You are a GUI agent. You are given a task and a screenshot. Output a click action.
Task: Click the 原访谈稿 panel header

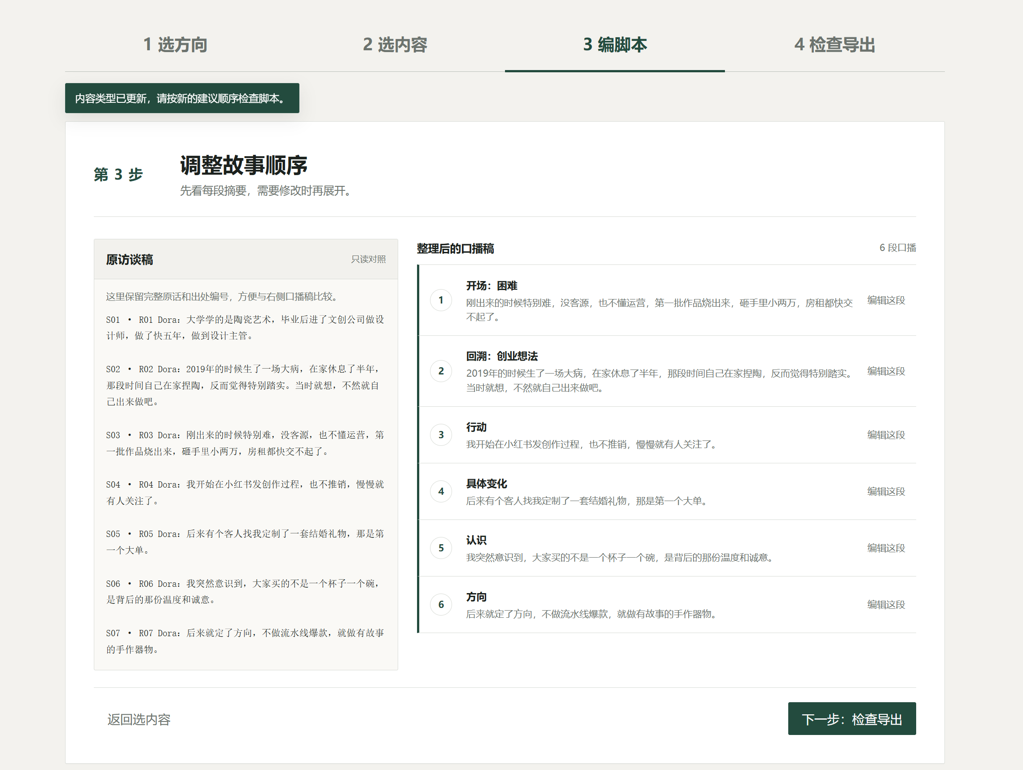[x=246, y=260]
